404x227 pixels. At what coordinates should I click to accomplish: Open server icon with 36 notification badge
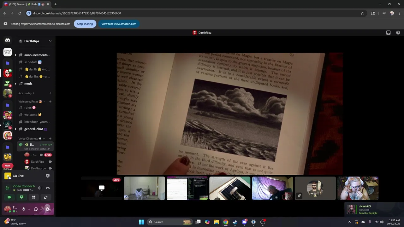click(x=8, y=135)
